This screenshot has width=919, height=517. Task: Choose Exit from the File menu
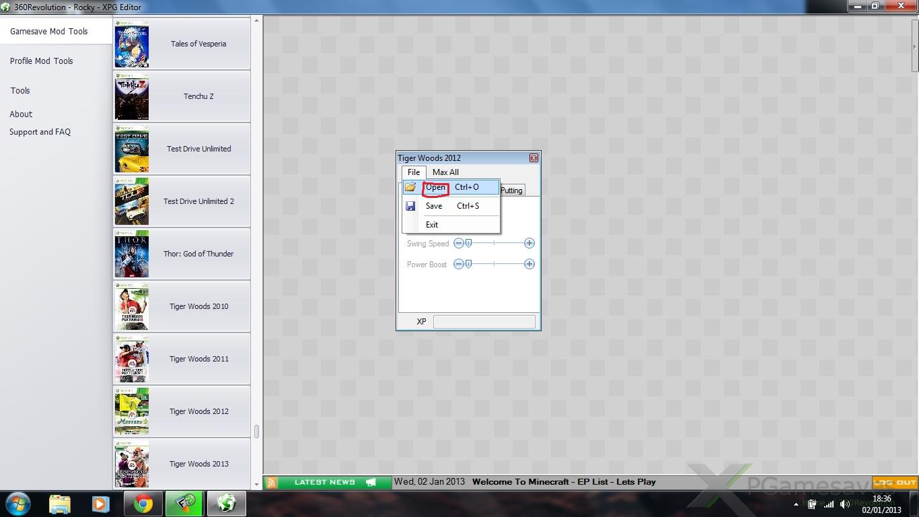click(x=432, y=225)
